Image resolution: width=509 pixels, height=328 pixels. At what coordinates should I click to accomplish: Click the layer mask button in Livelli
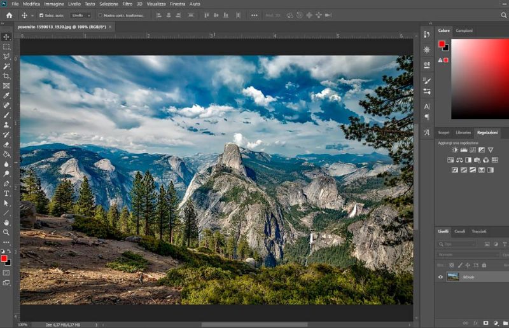(x=485, y=323)
